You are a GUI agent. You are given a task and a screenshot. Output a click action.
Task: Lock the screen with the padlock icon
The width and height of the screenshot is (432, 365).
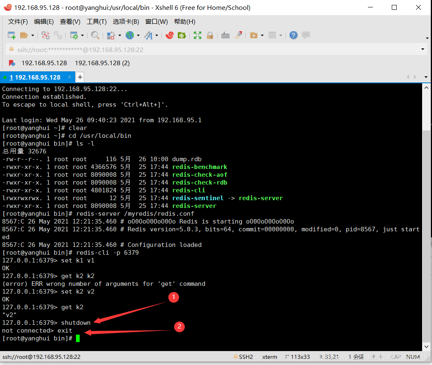tap(210, 35)
